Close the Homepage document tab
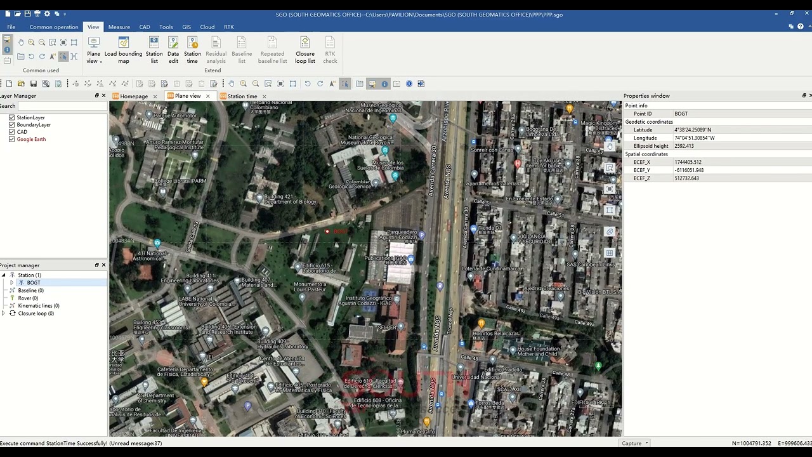Screen dimensions: 812x457 (x=155, y=96)
